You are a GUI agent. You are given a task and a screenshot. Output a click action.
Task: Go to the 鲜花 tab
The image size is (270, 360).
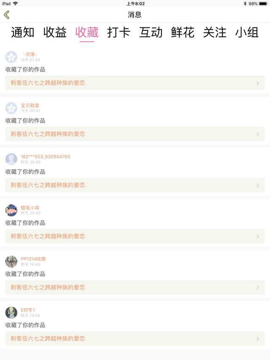click(x=183, y=32)
